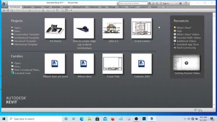This screenshot has width=217, height=122.
Task: Click the Synchronize icon in Quick Access Toolbar
Action: (x=12, y=11)
